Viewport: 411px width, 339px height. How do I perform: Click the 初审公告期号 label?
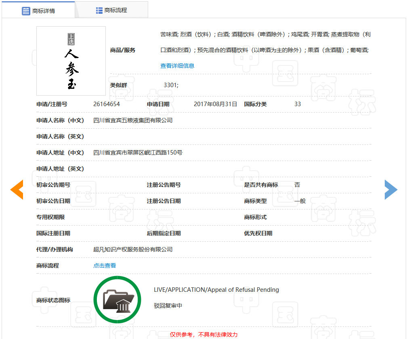pos(53,185)
